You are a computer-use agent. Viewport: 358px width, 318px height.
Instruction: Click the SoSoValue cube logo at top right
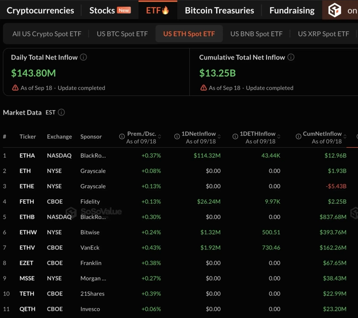pos(334,10)
